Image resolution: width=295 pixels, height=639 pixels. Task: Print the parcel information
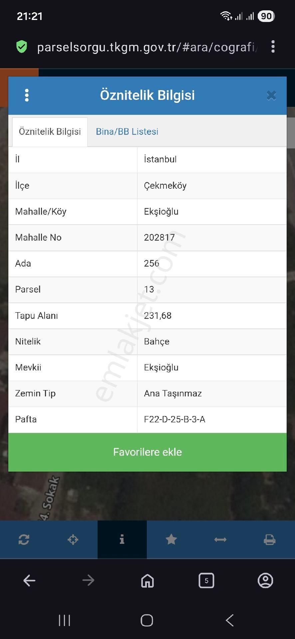coord(270,539)
